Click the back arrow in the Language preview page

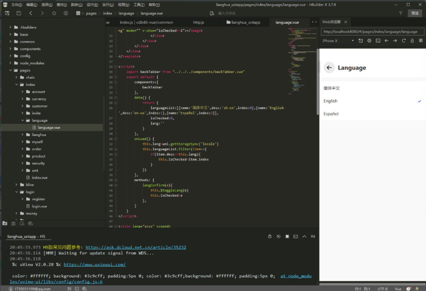coord(329,67)
